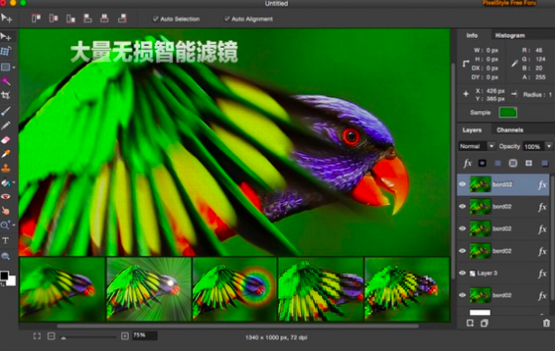Open fx effects for the highlighted bord02 layer
555x351 pixels.
click(x=541, y=184)
